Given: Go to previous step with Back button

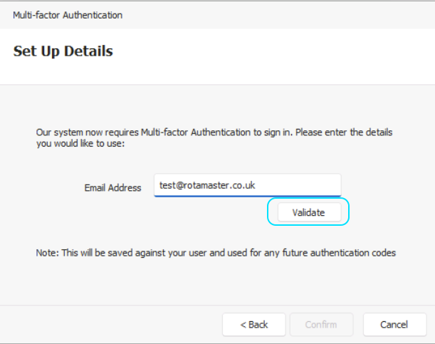Looking at the screenshot, I should (x=254, y=325).
